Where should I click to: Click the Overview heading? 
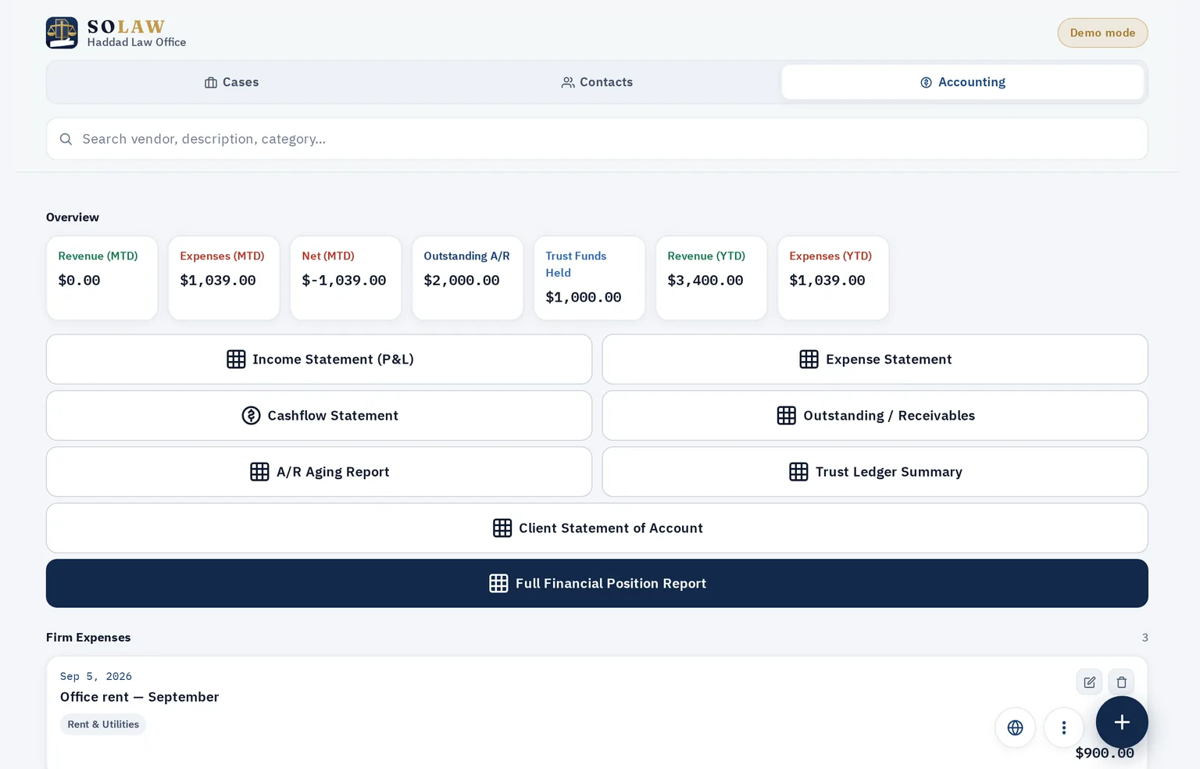click(73, 217)
